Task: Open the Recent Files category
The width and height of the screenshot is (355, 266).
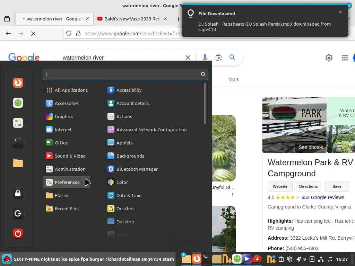Action: (x=67, y=209)
